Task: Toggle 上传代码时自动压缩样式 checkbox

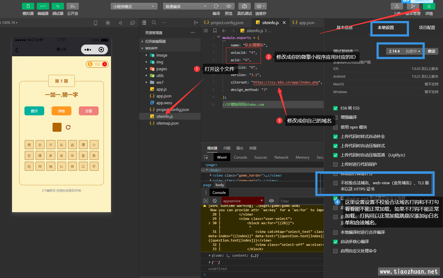Action: tap(335, 146)
